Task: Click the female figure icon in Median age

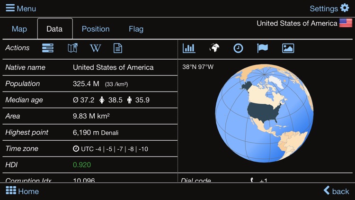Action: point(102,100)
